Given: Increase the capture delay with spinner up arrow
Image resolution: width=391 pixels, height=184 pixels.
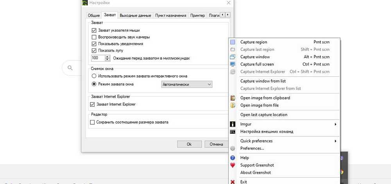Looking at the screenshot, I should pyautogui.click(x=108, y=57).
